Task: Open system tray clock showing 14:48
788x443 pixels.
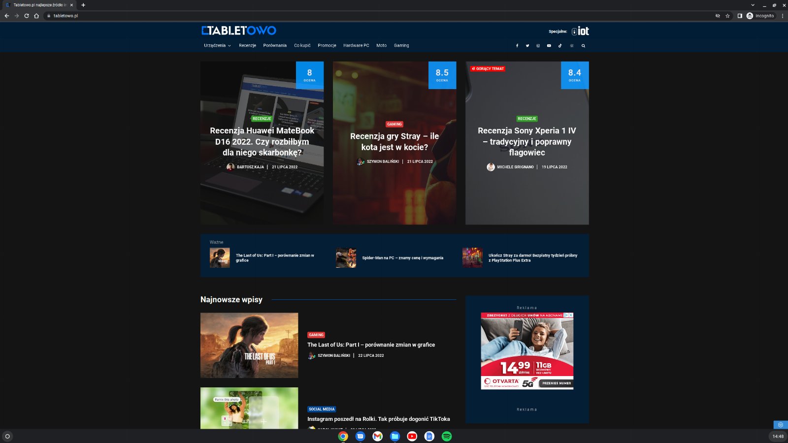Action: click(778, 436)
